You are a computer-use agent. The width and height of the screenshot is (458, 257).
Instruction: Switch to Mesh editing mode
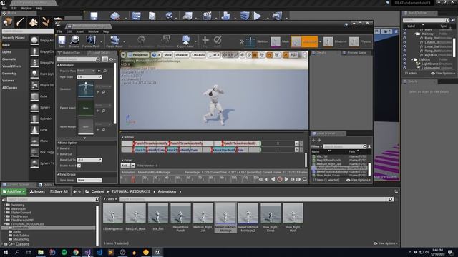pyautogui.click(x=279, y=41)
